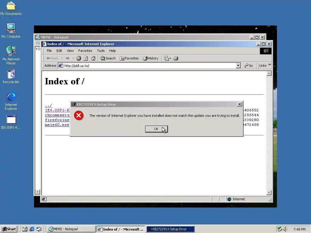Expand the Links bar chevron
Viewport: 311px width, 233px height.
[x=270, y=65]
